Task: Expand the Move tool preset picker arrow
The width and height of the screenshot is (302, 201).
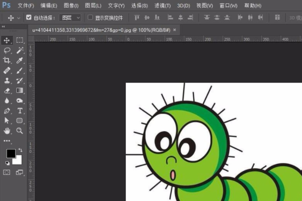Action: pos(19,18)
